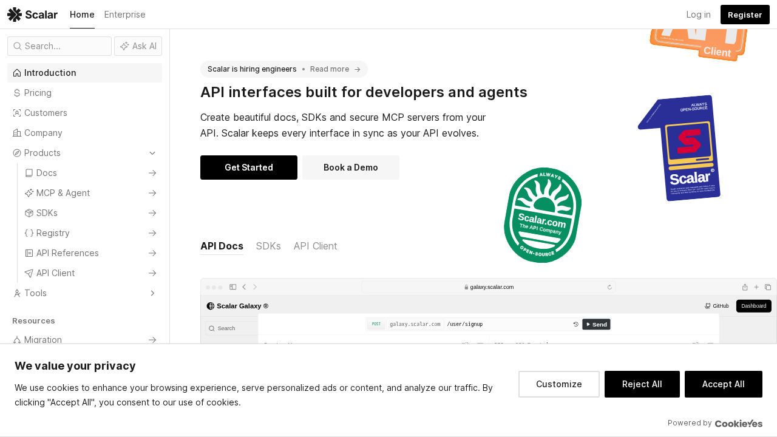The image size is (777, 437).
Task: Click the book icon beside Docs
Action: [x=29, y=173]
